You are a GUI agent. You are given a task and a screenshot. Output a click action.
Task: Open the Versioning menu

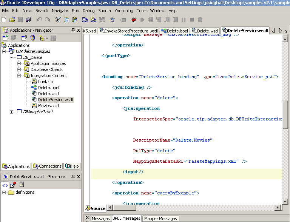click(123, 11)
